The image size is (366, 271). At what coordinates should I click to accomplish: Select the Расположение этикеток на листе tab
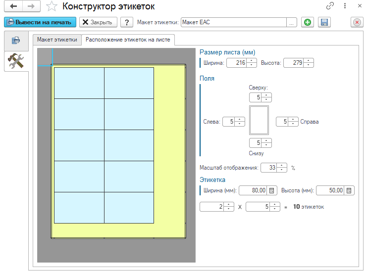coord(128,40)
